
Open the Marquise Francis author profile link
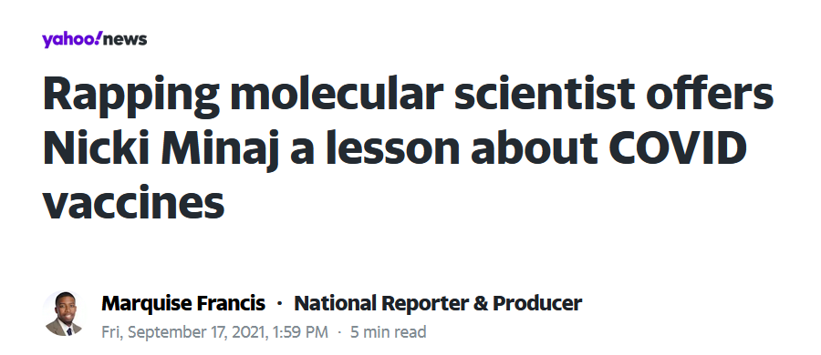[183, 303]
